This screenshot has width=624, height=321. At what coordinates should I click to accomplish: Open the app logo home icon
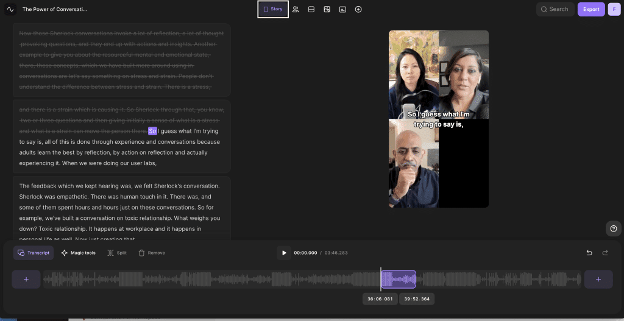[10, 9]
